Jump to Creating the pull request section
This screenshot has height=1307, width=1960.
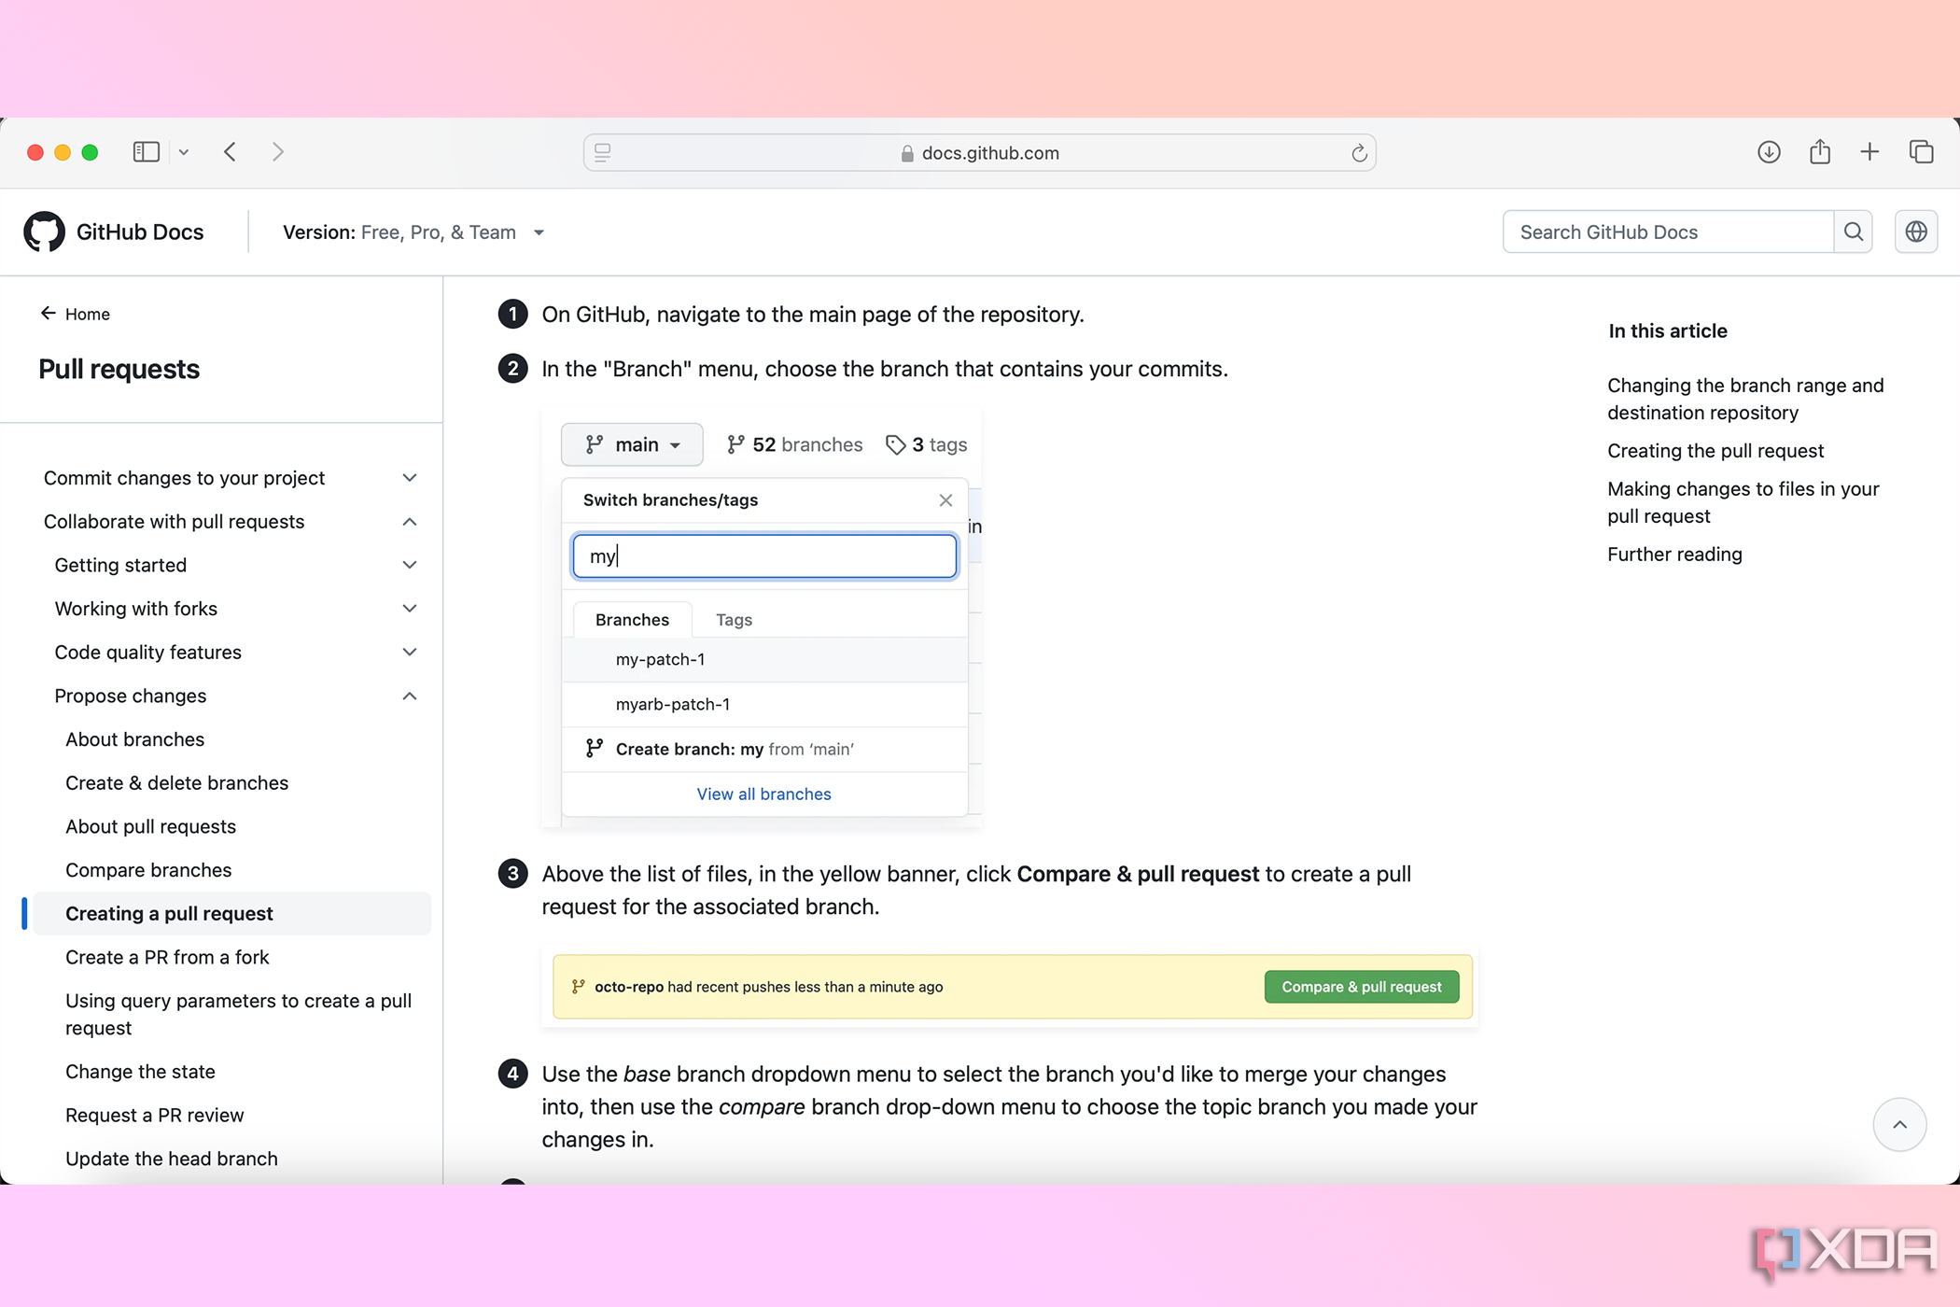tap(1715, 451)
